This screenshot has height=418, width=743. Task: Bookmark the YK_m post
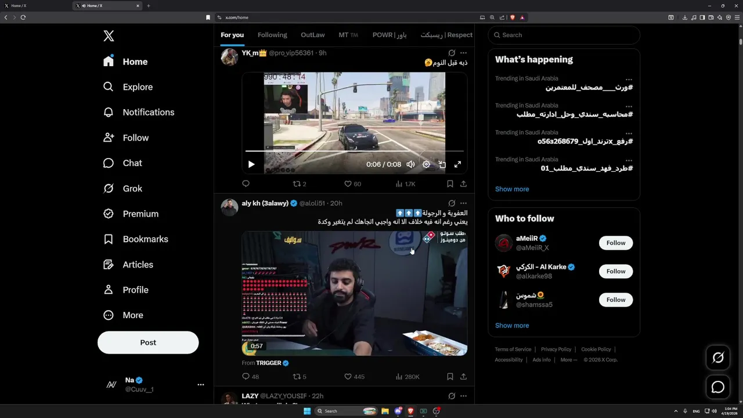(450, 183)
